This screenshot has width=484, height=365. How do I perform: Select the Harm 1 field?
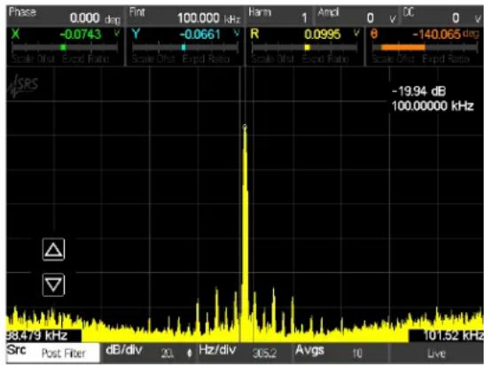pos(278,17)
